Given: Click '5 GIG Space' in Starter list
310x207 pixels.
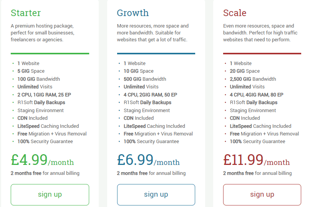Looking at the screenshot, I should point(31,71).
